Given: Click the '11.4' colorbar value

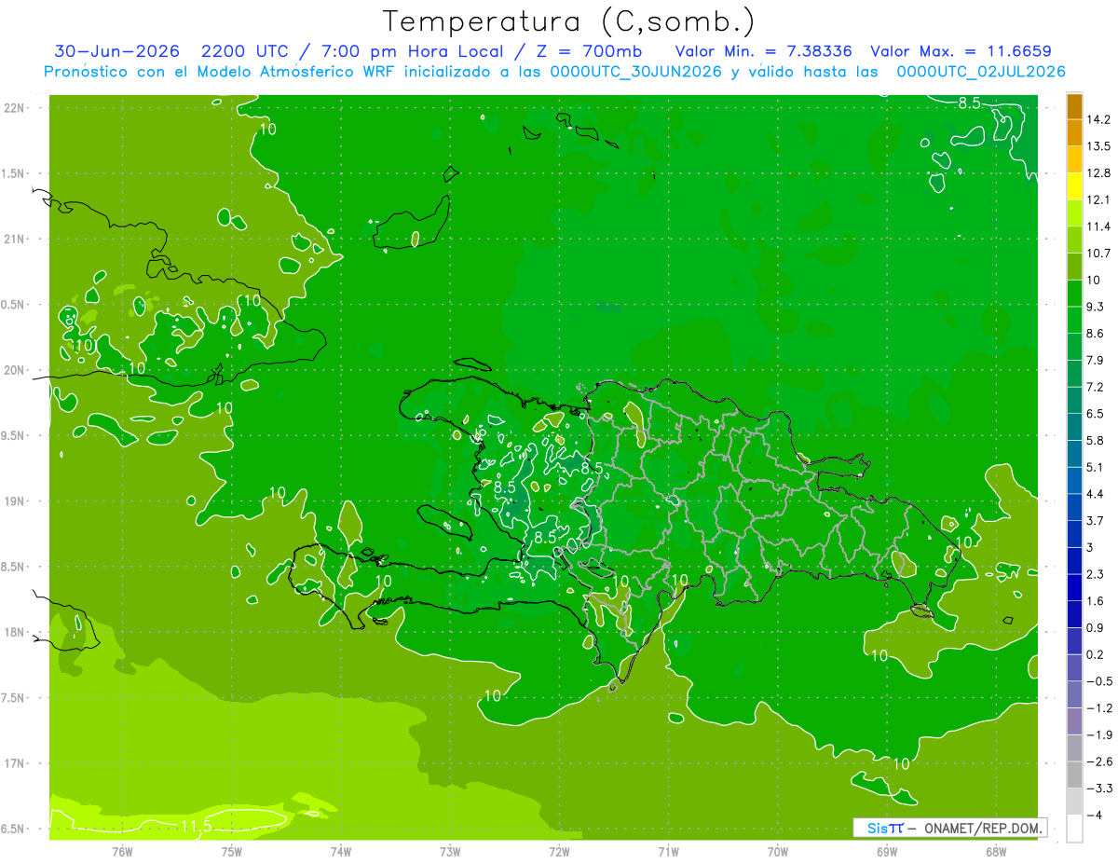Looking at the screenshot, I should click(1099, 226).
